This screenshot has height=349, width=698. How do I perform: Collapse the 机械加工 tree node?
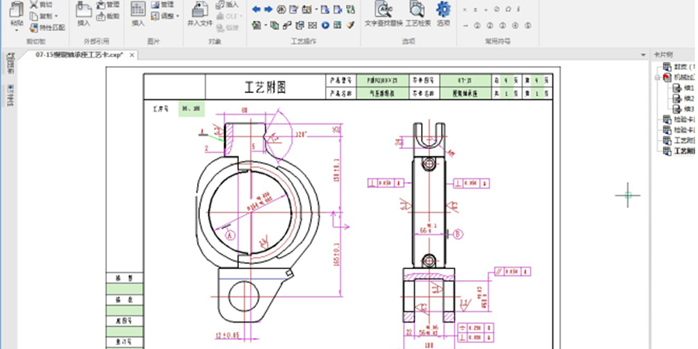tap(657, 78)
